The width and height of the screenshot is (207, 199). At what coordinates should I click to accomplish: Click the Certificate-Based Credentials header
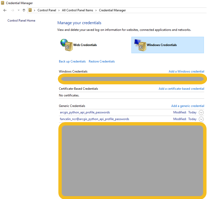point(78,89)
